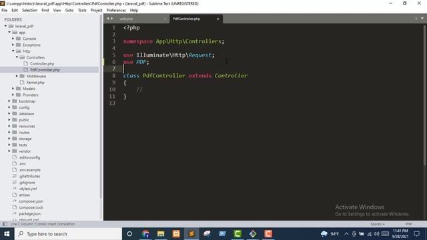This screenshot has height=240, width=427.
Task: Open the .styleci.yml file
Action: point(28,189)
